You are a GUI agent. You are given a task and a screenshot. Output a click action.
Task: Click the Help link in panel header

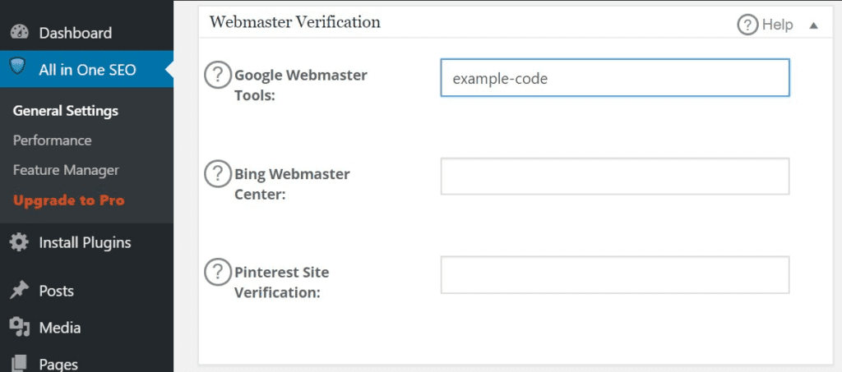point(778,25)
